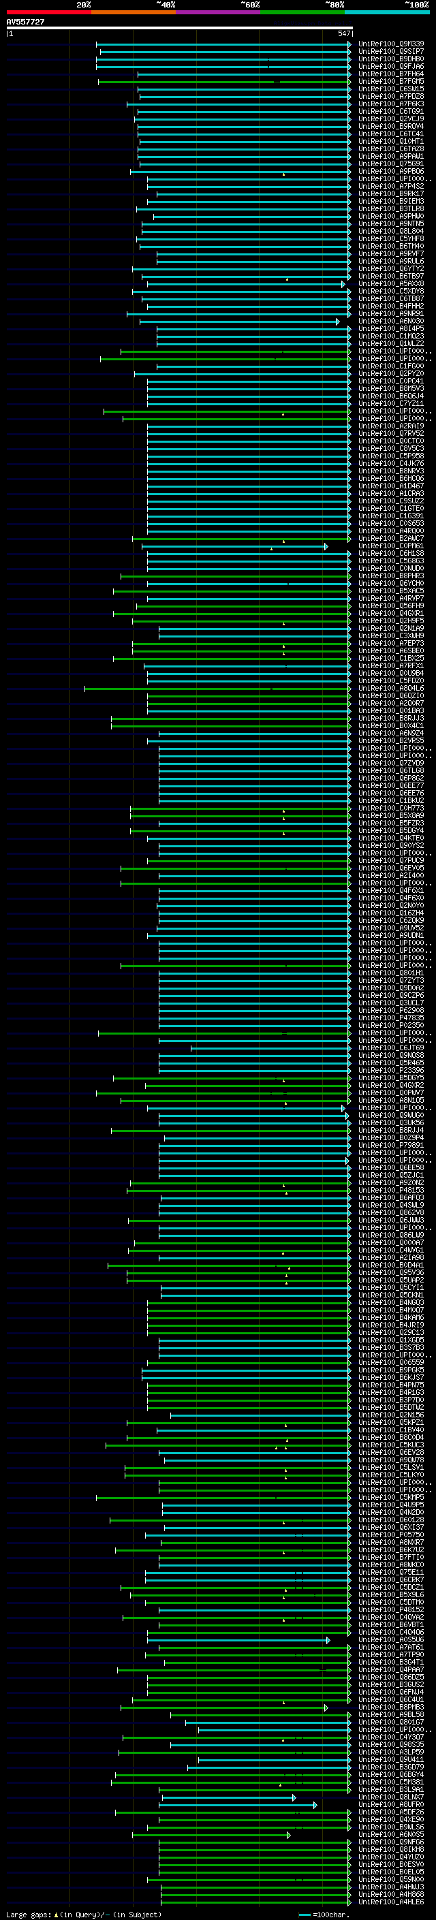Open hit UniRef100_Q2VCJ9
This screenshot has height=1920, width=436.
click(x=391, y=119)
